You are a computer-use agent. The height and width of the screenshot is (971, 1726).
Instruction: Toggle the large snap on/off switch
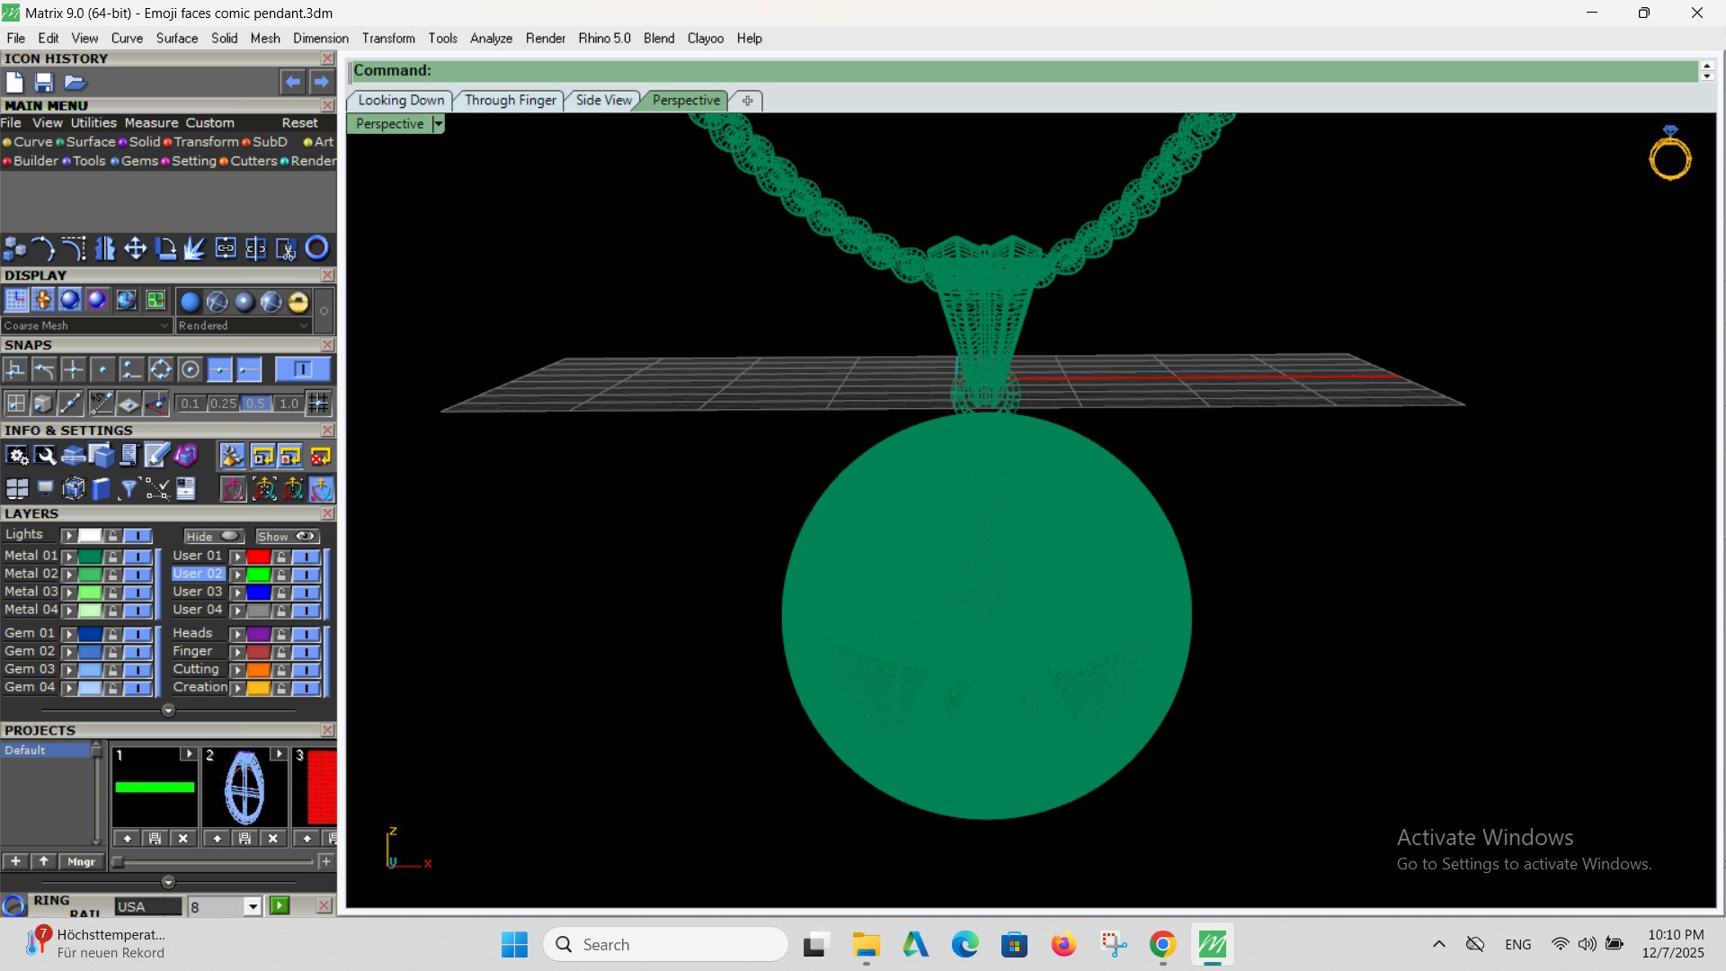pyautogui.click(x=302, y=370)
